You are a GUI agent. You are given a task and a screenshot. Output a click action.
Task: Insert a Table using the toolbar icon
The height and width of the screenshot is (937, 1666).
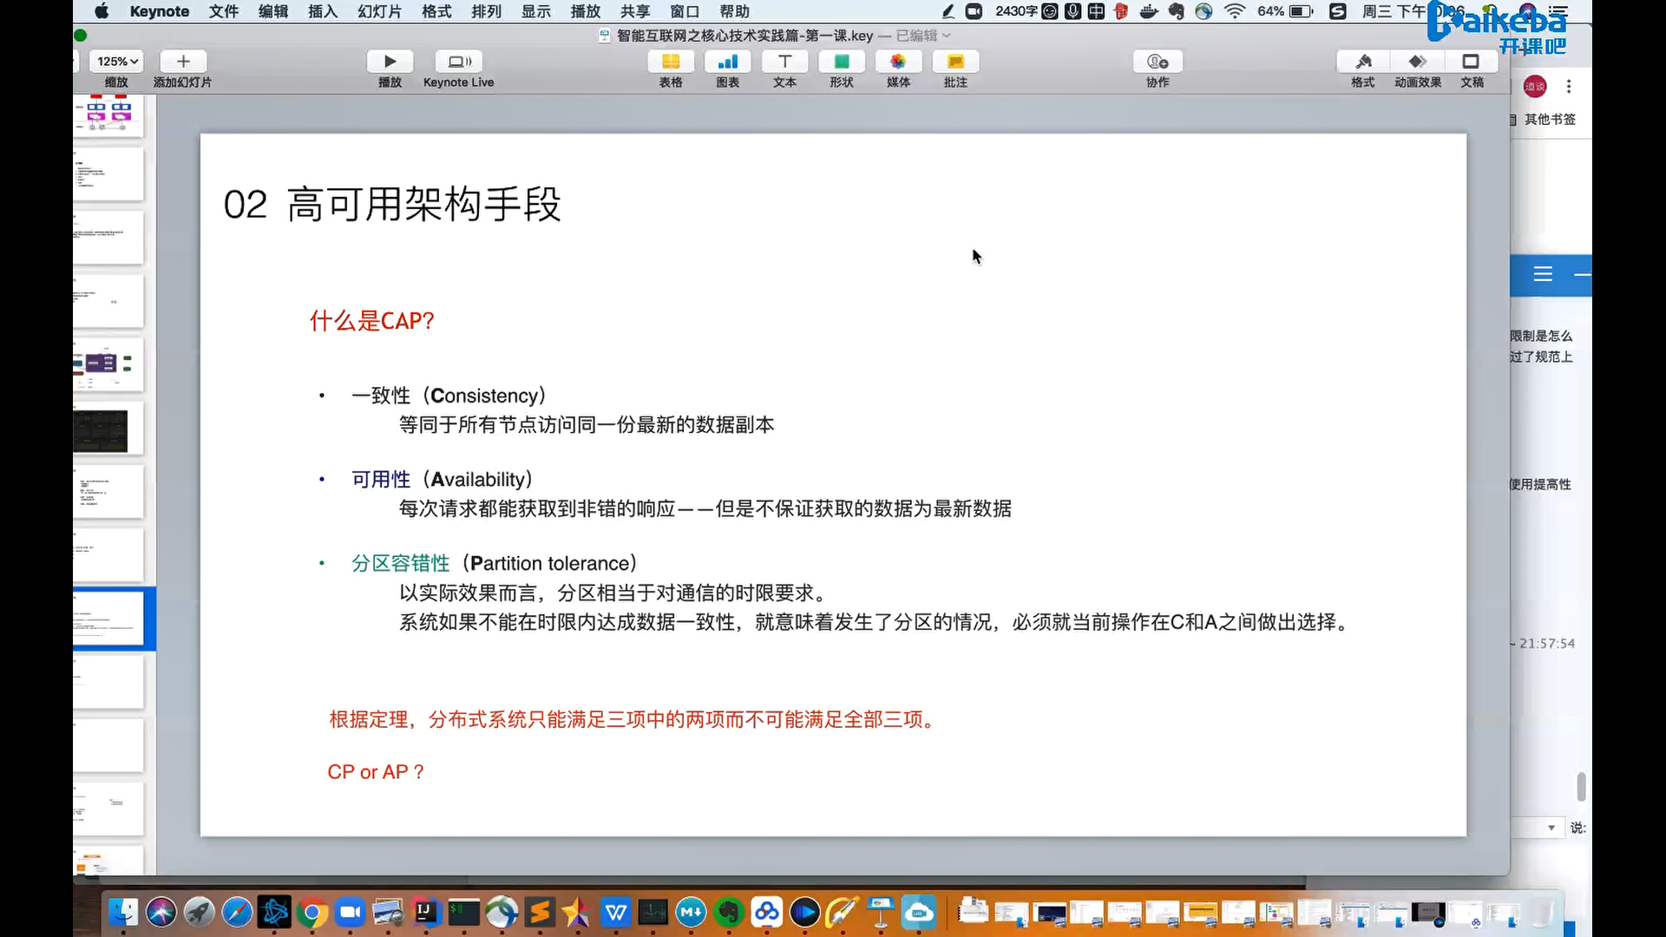pos(670,62)
